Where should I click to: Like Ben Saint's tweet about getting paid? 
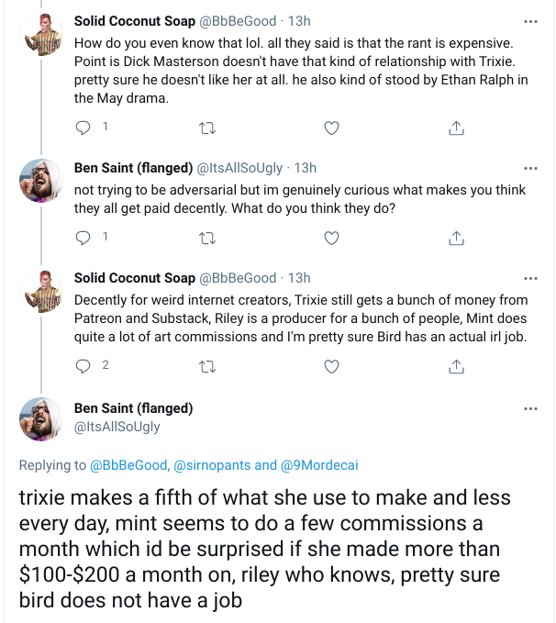coord(331,238)
